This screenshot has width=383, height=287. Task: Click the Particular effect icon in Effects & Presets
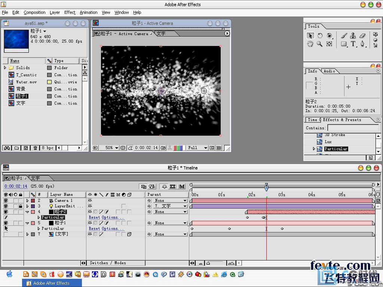coord(319,149)
